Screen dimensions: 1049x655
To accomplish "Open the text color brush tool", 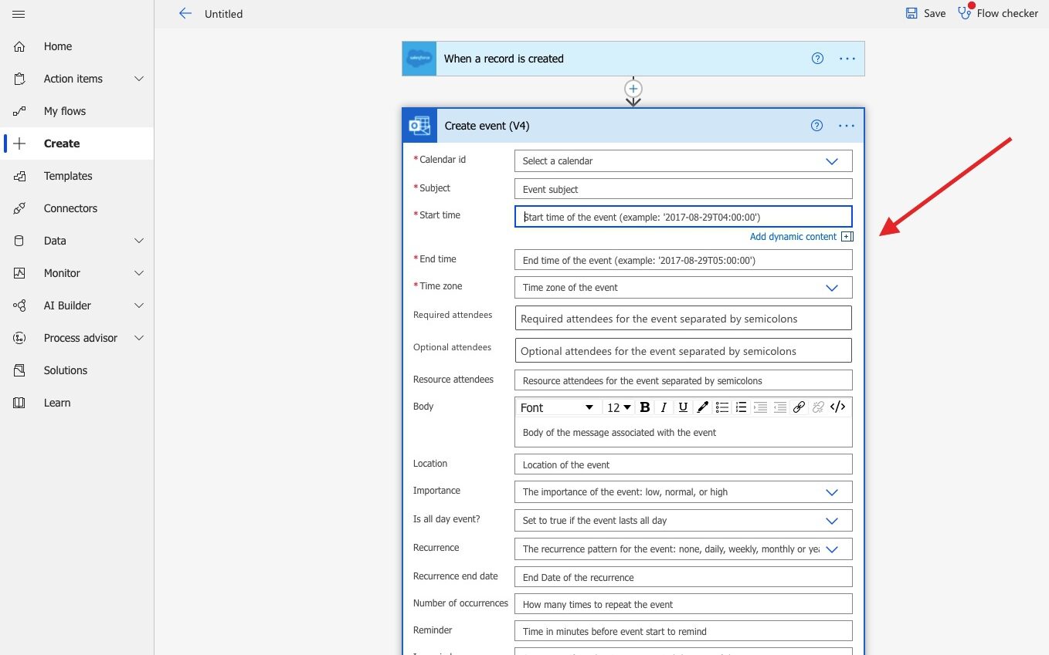I will [702, 407].
